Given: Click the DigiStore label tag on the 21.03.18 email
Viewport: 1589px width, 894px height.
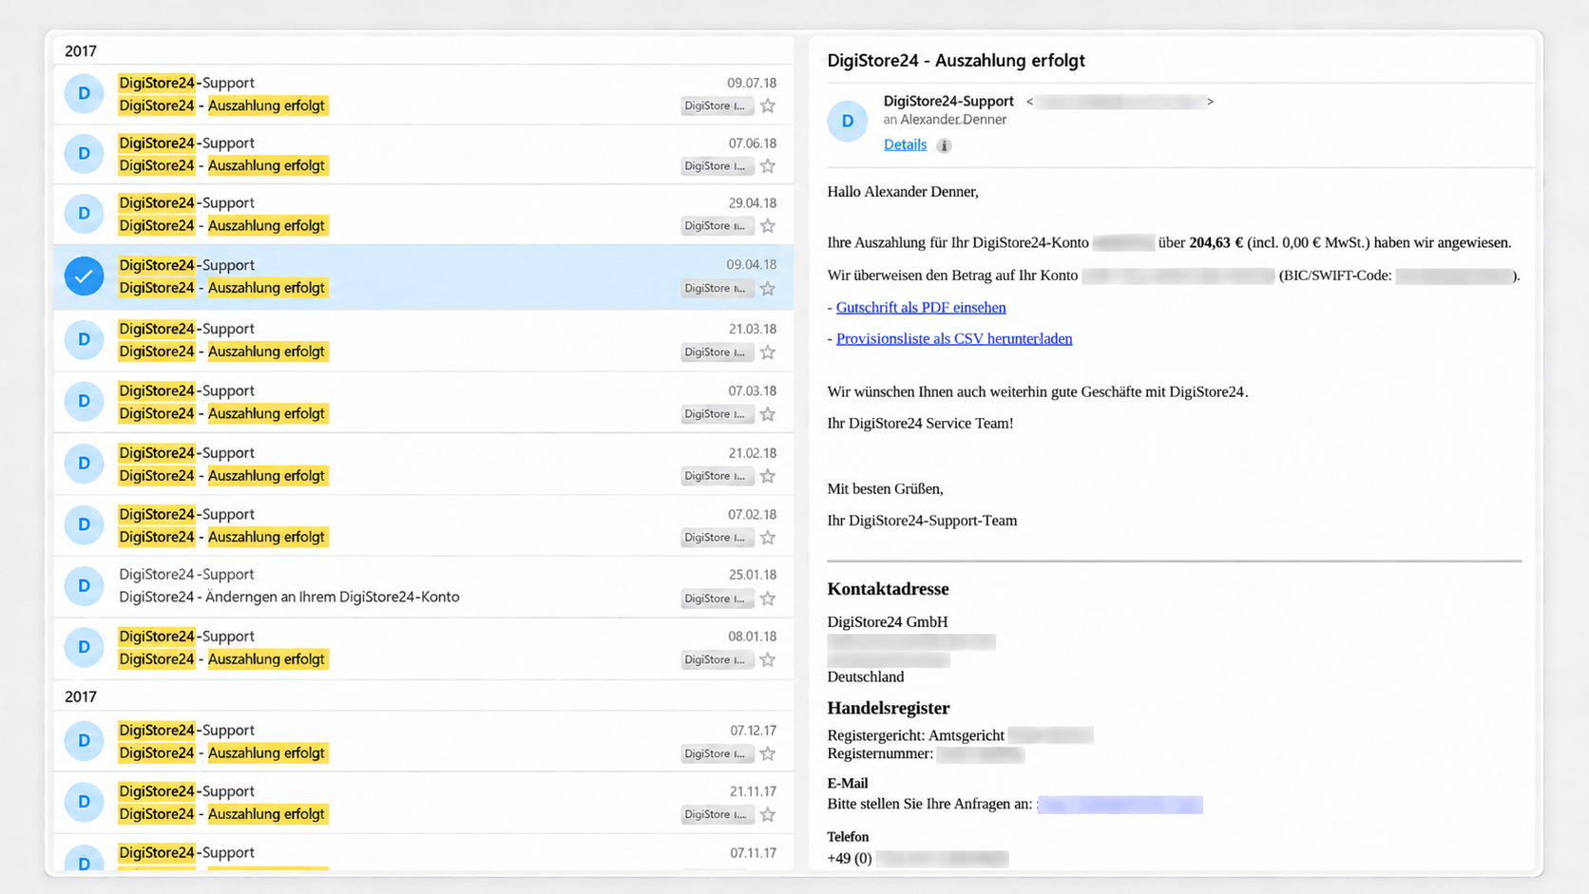Looking at the screenshot, I should pyautogui.click(x=717, y=352).
